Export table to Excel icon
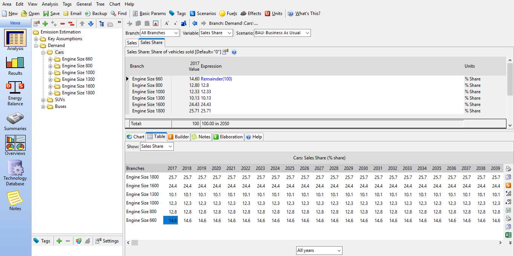The image size is (514, 256). 508,235
